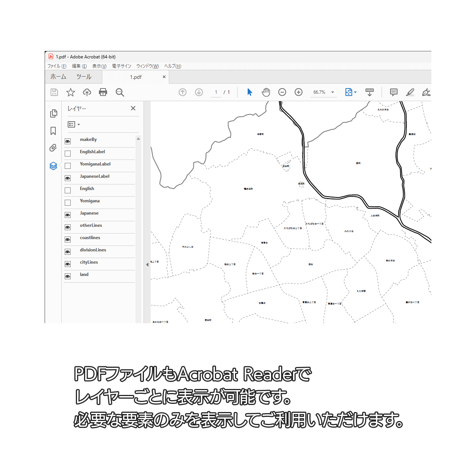Hide the land layer

pos(68,276)
